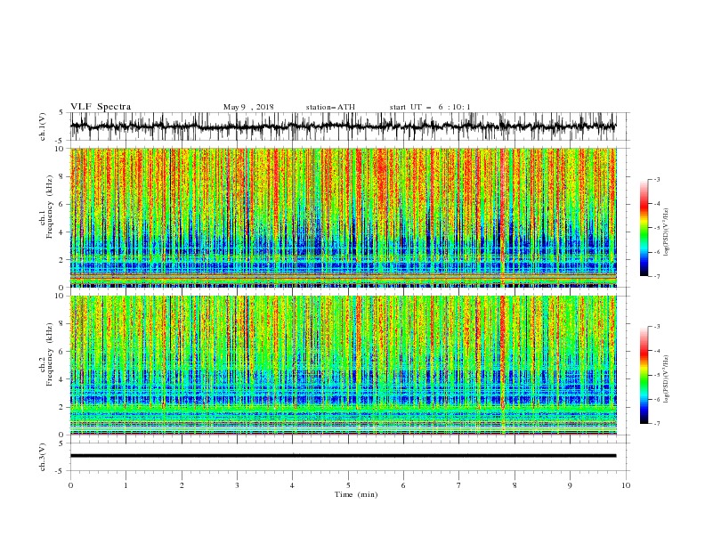
Task: Click the "8" tick on the time axis
Action: [x=515, y=485]
